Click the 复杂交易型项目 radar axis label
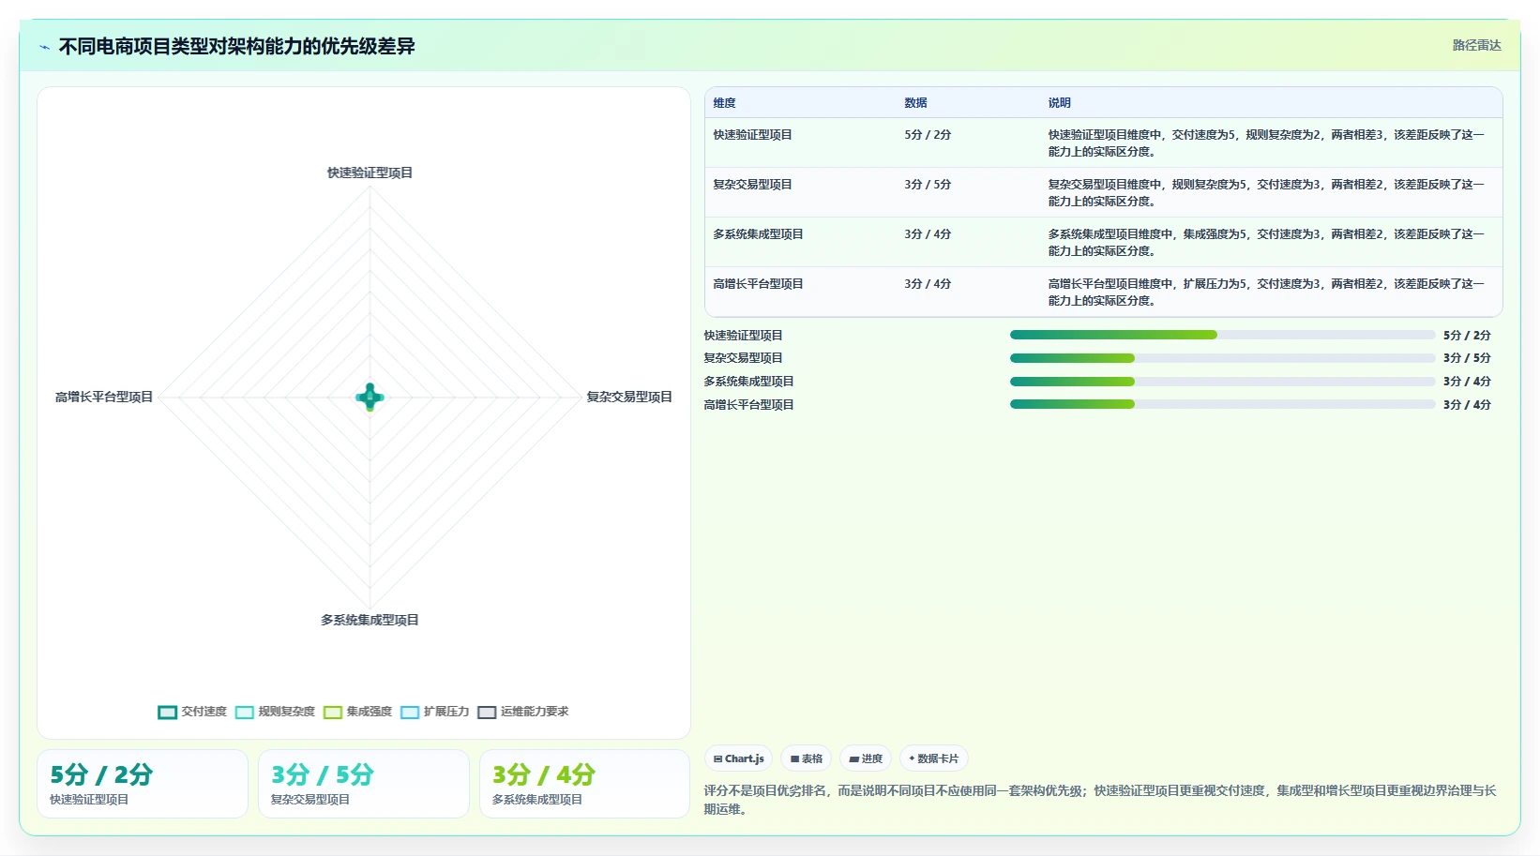1540x856 pixels. [x=629, y=397]
